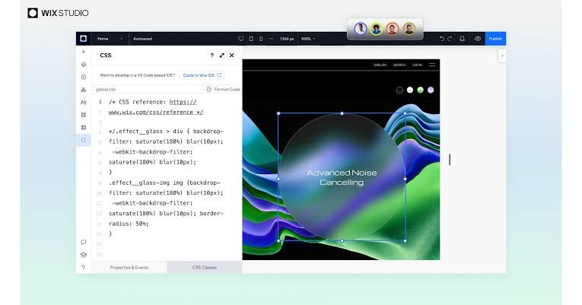Click the third collaborator avatar with orange ring
582x305 pixels.
(393, 29)
